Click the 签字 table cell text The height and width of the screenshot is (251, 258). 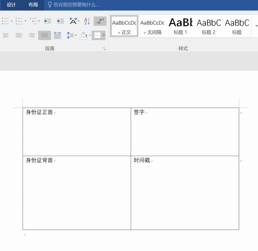click(x=139, y=112)
